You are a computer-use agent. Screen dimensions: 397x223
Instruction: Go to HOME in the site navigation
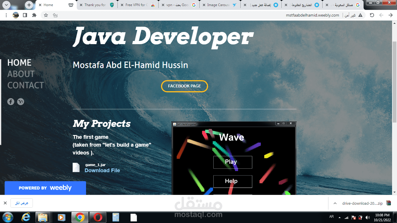19,63
